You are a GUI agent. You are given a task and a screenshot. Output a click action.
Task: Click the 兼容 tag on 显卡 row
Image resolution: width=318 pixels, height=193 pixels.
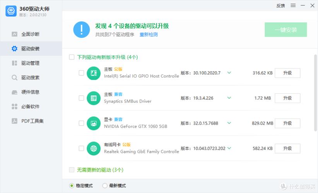118,119
